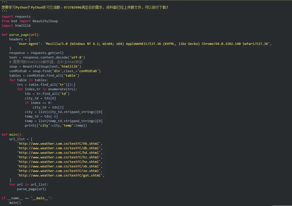Screen dimensions: 292x206
Task: Click the if __name__ == '__main__' line
Action: 27,198
